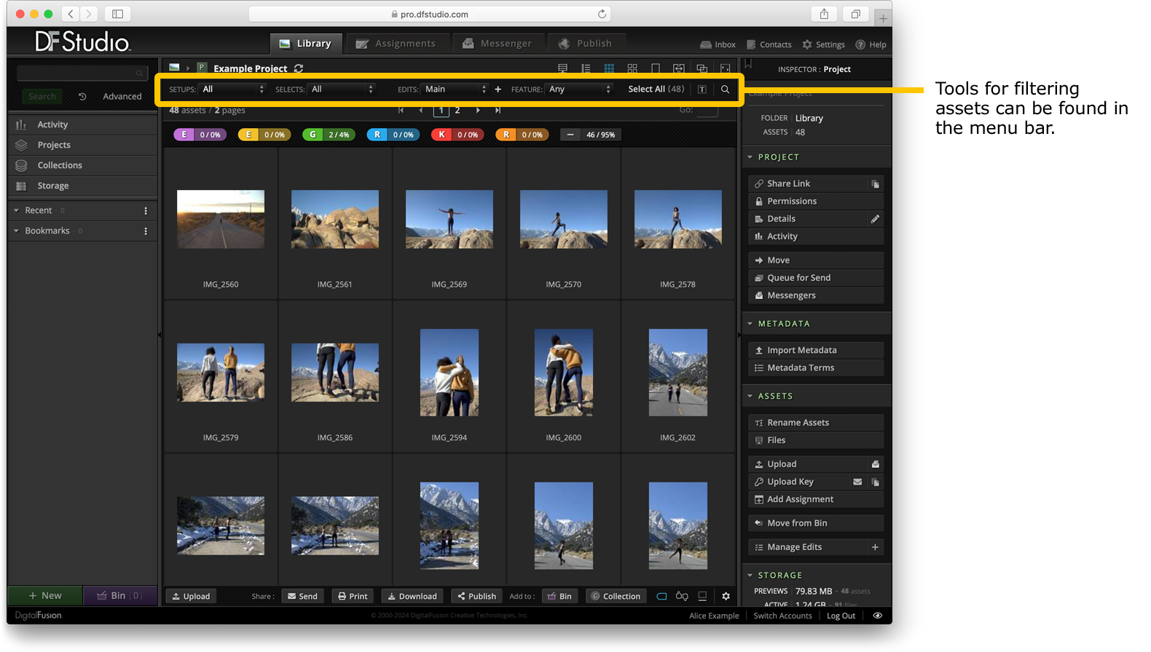Filter by orange R label
Screen dimensions: 1151x652
[x=522, y=135]
